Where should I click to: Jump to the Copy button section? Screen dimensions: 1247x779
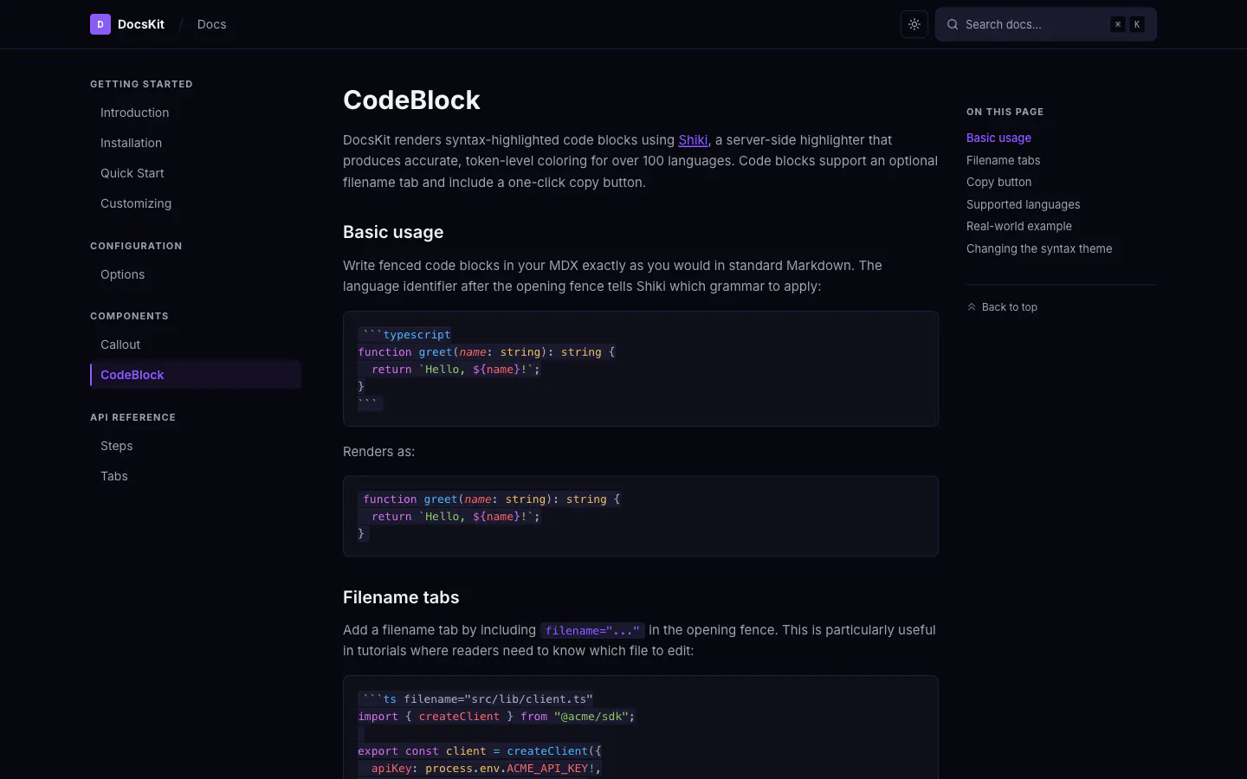[998, 182]
